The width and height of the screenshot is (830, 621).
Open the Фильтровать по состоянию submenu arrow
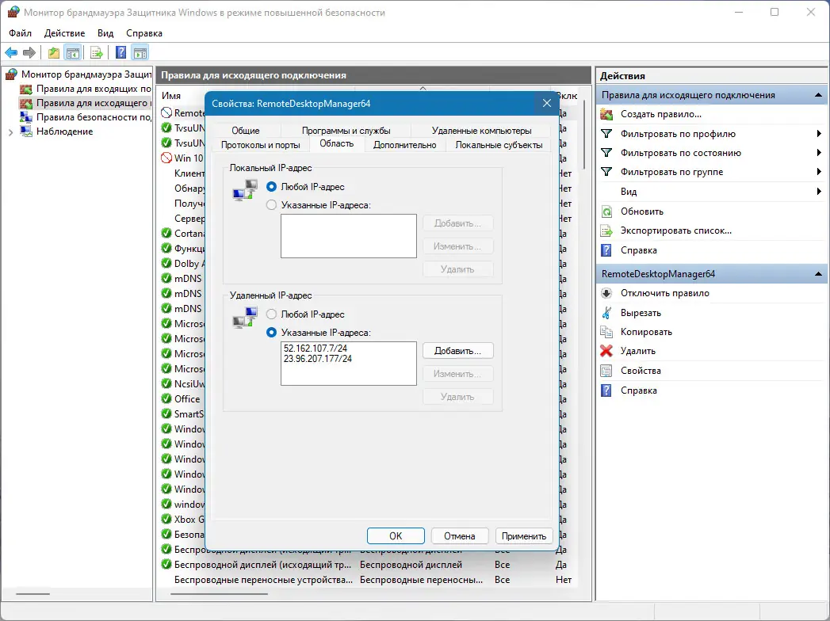[819, 153]
